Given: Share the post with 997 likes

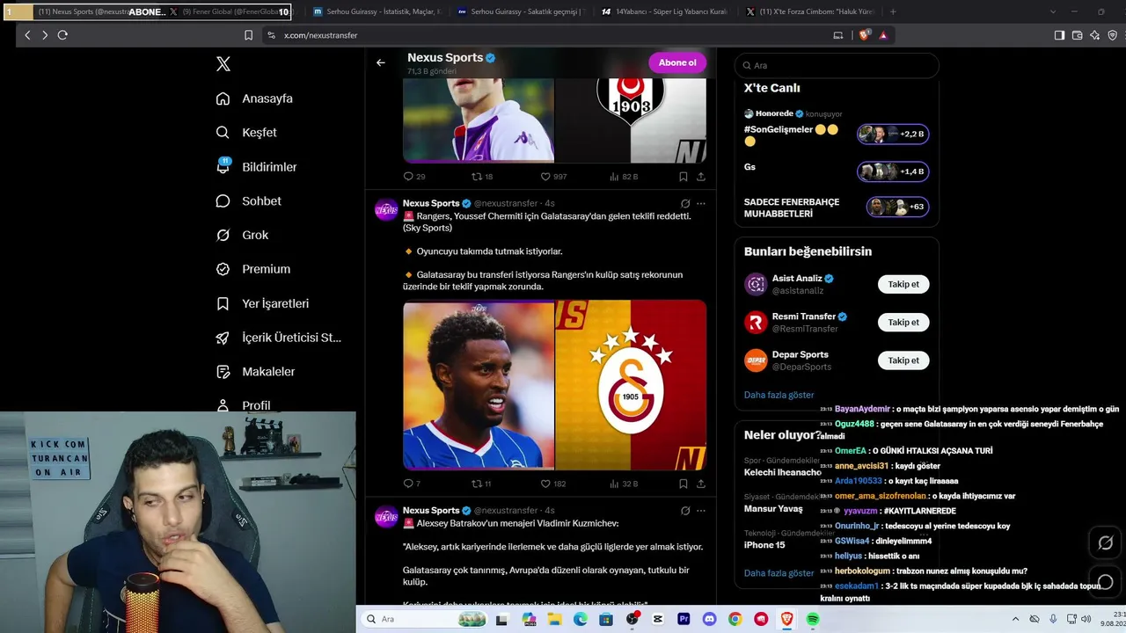Looking at the screenshot, I should [x=700, y=177].
